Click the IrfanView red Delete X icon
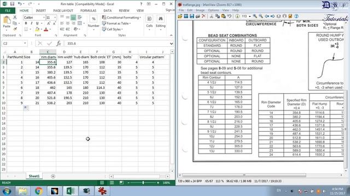 click(x=203, y=16)
